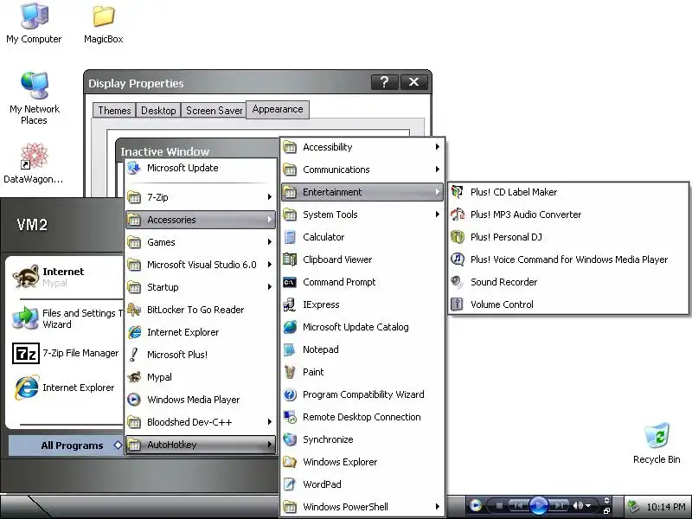Expand the System Tools submenu
Screen dimensions: 692x519
pyautogui.click(x=362, y=215)
